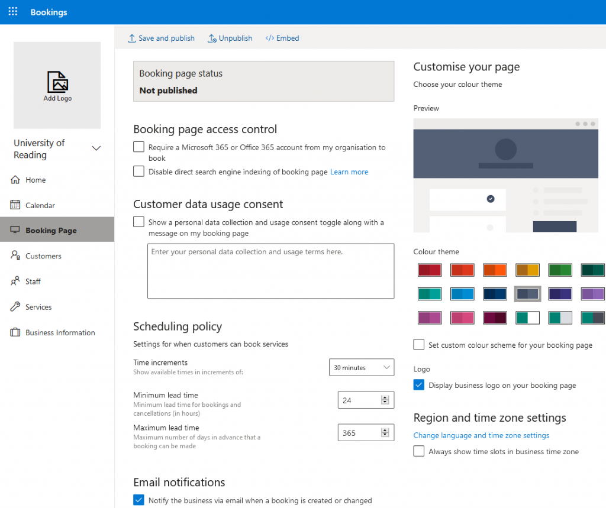Uncheck Notify the business via email checkbox
606x508 pixels.
(138, 500)
